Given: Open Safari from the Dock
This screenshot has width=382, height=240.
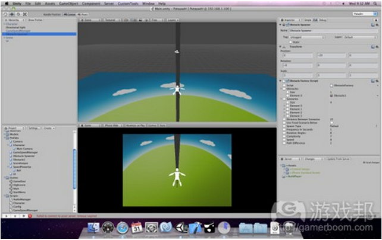Looking at the screenshot, I should coord(123,228).
